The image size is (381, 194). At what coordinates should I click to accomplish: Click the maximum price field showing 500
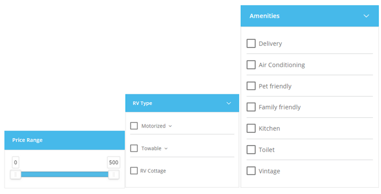(113, 162)
